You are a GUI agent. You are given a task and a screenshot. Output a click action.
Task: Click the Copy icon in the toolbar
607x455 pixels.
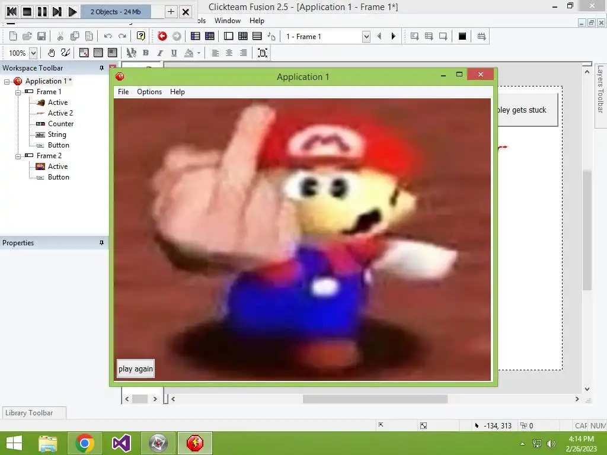point(75,36)
